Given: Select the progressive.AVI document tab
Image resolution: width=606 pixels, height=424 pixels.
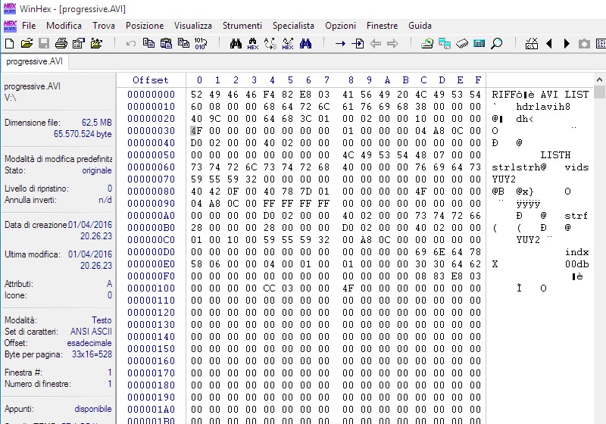Looking at the screenshot, I should coord(34,61).
